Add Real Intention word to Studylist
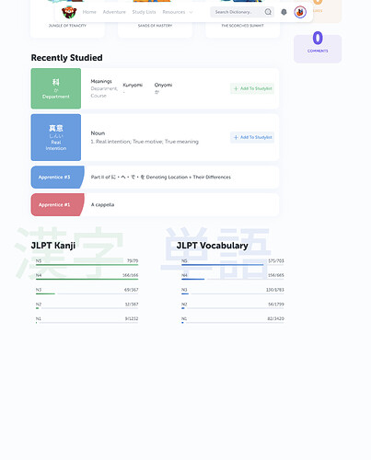Screen dimensions: 371x460 point(252,137)
